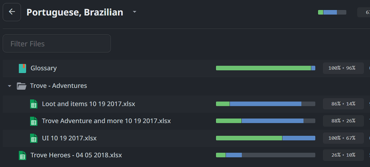This screenshot has height=167, width=370.
Task: Click the Loot and items spreadsheet icon
Action: [34, 104]
